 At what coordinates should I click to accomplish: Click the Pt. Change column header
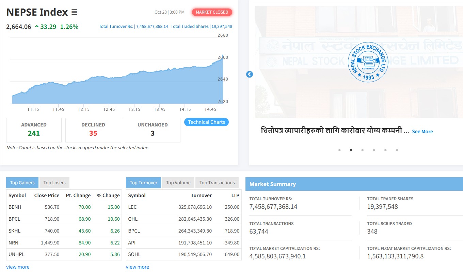coord(78,195)
